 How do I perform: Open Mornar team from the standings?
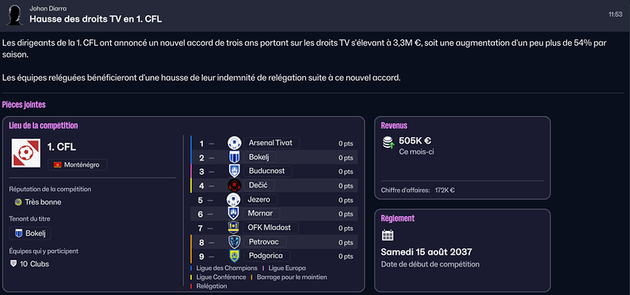pyautogui.click(x=260, y=213)
